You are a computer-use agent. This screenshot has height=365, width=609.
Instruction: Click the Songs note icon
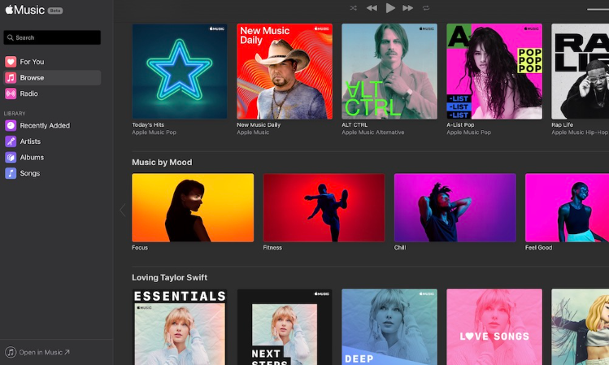tap(11, 173)
